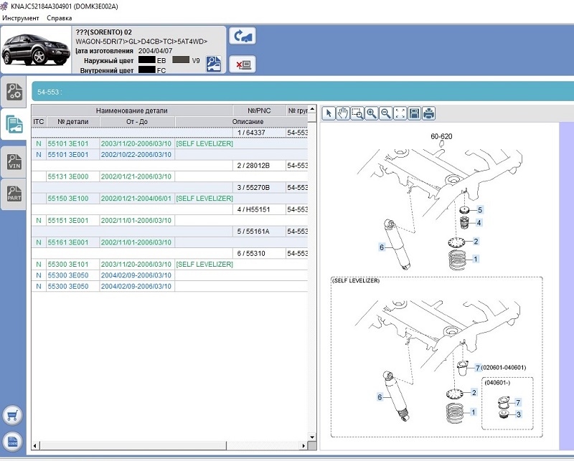
Task: Open the Справка menu
Action: pyautogui.click(x=59, y=17)
